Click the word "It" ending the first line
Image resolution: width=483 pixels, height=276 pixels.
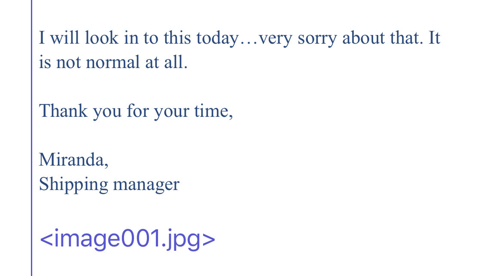pos(434,38)
